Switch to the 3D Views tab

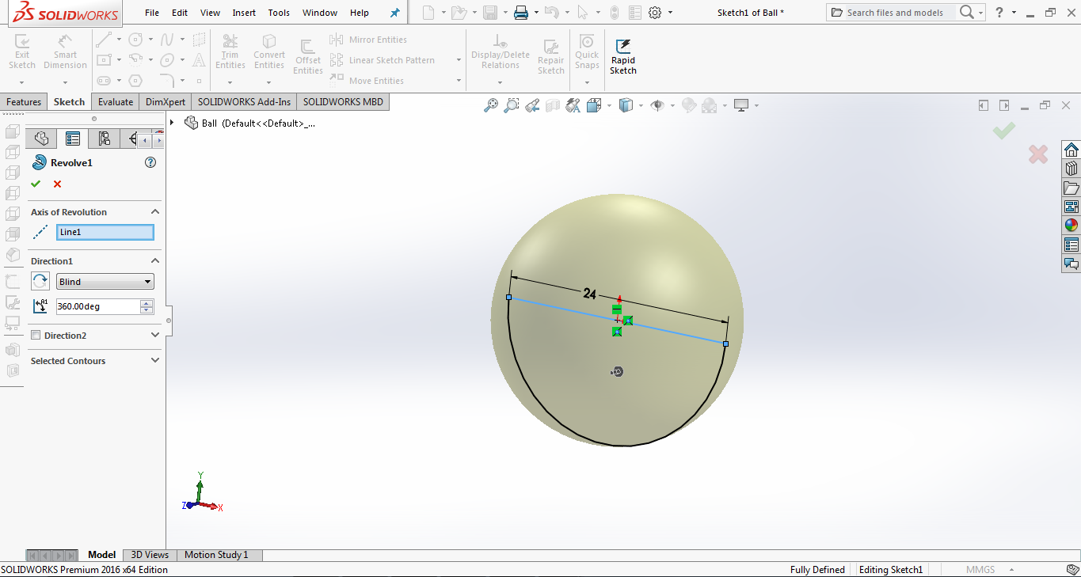point(150,555)
